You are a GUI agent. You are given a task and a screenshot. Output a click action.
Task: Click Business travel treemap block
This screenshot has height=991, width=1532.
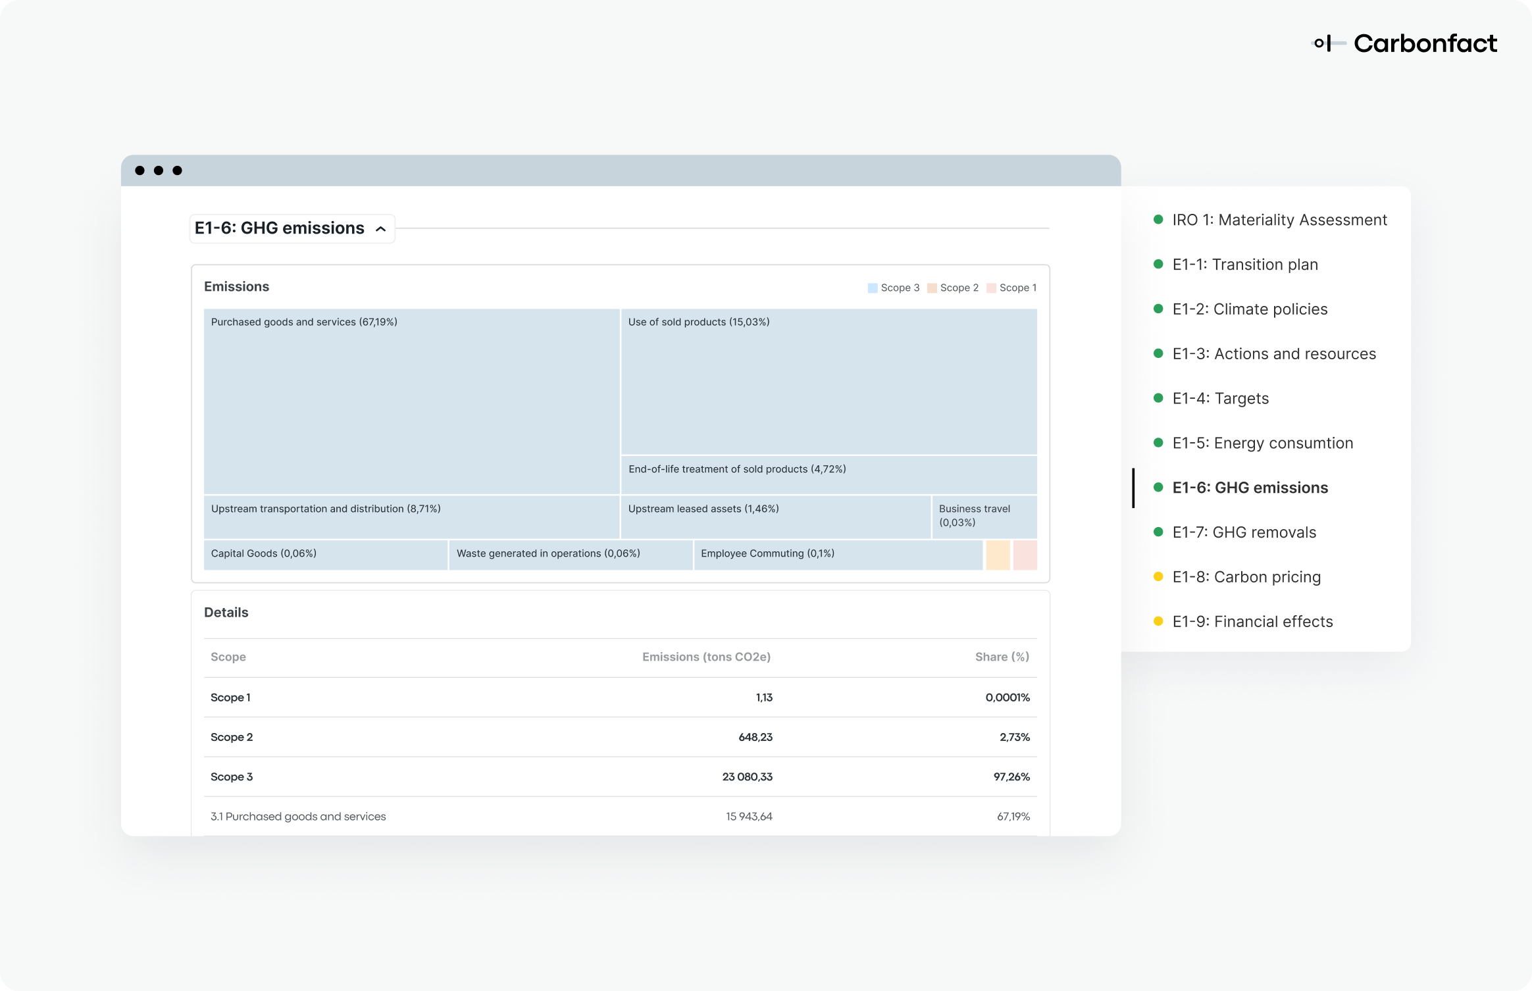[984, 517]
